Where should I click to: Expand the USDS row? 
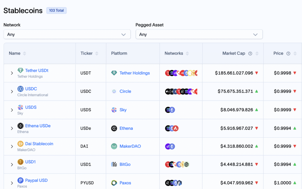12,110
